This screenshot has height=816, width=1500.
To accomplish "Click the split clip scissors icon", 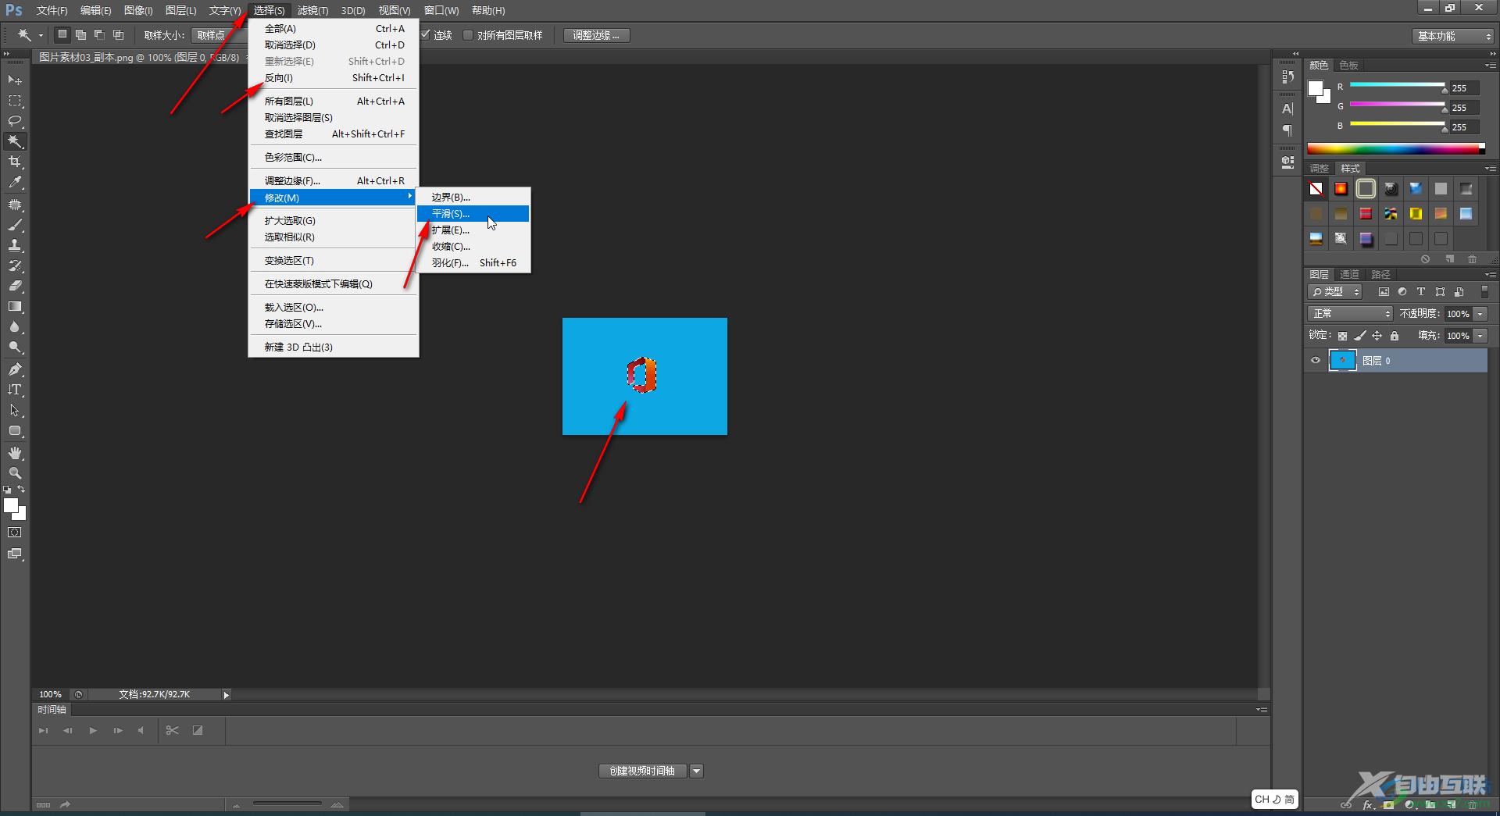I will pos(173,730).
